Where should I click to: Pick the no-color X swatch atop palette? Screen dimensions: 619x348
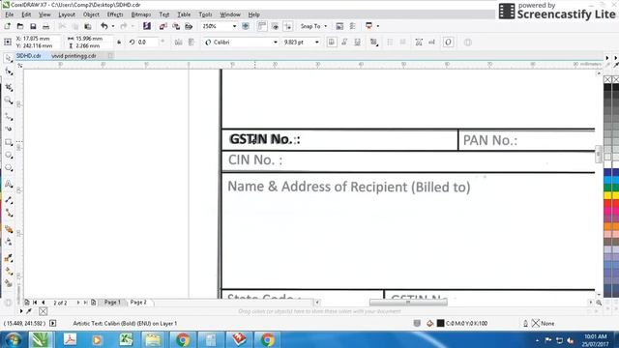tap(607, 79)
